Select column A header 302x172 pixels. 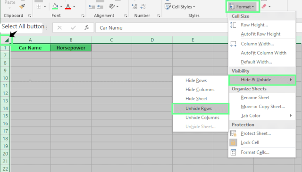click(30, 40)
